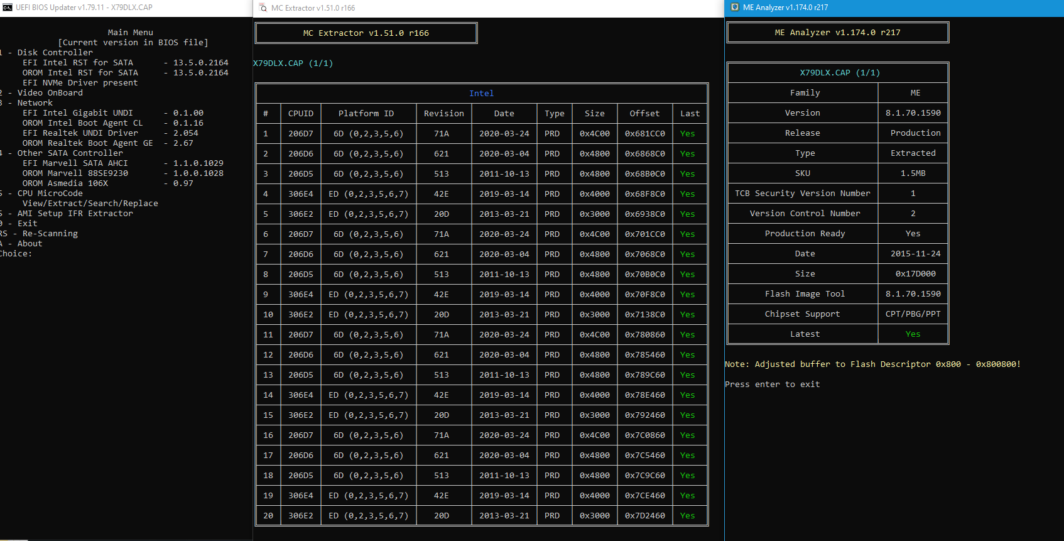Click the green Yes value beside Latest
The height and width of the screenshot is (541, 1064).
913,334
